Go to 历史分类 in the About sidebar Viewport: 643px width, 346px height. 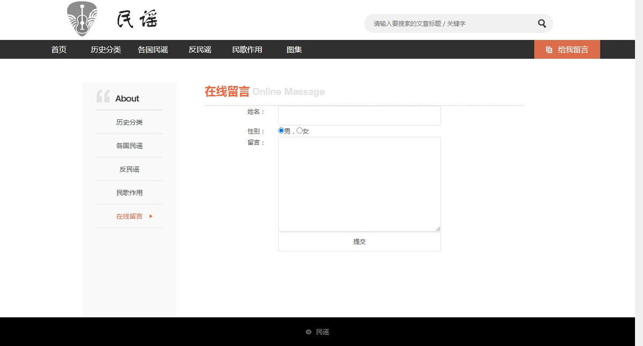tap(129, 122)
